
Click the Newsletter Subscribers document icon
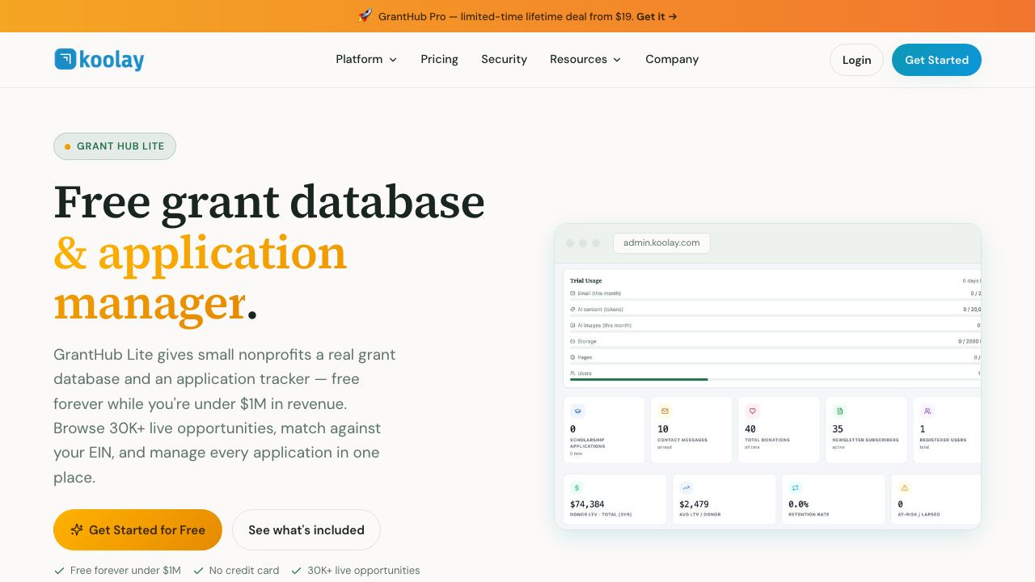[x=839, y=411]
